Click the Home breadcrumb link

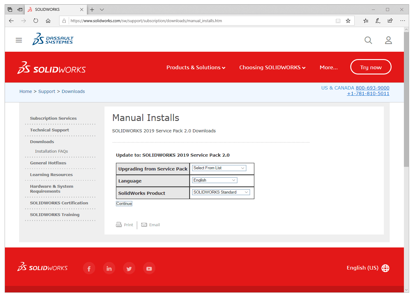pyautogui.click(x=26, y=91)
